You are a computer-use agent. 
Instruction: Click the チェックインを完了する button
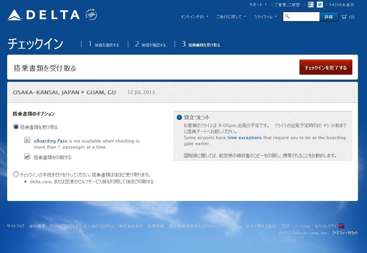pos(326,67)
